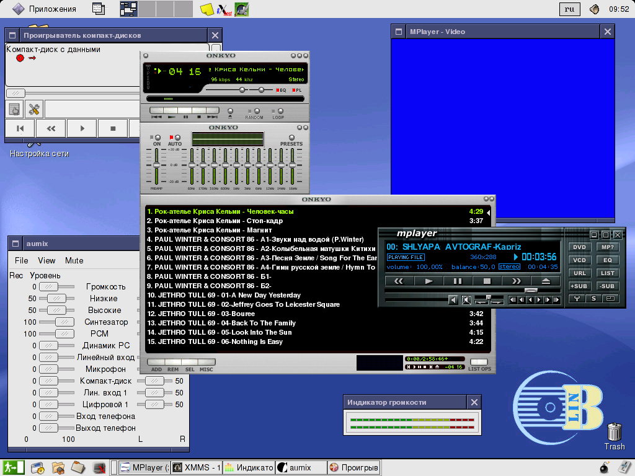This screenshot has height=476, width=635.
Task: Click the XMMS next track button
Action: pos(213,110)
